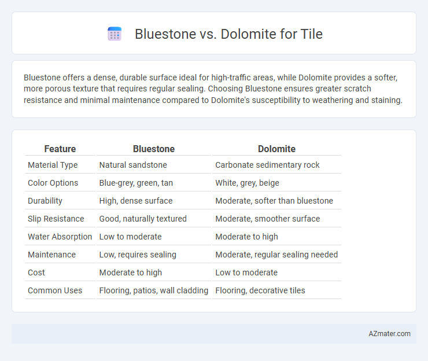Select the 'Good, naturally textured' cell

click(143, 219)
